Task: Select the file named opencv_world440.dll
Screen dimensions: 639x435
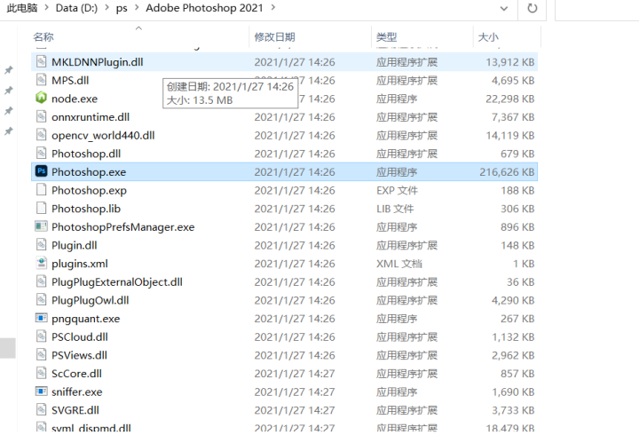Action: pos(103,135)
